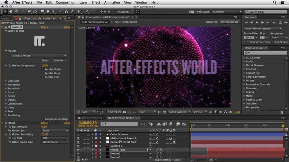Select the Hand tool
This screenshot has width=289, height=162.
11,12
